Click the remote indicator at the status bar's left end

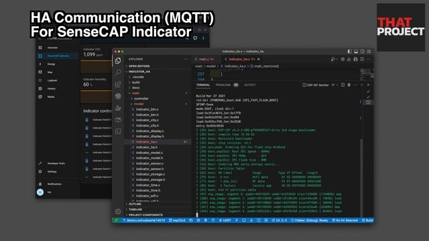click(117, 220)
